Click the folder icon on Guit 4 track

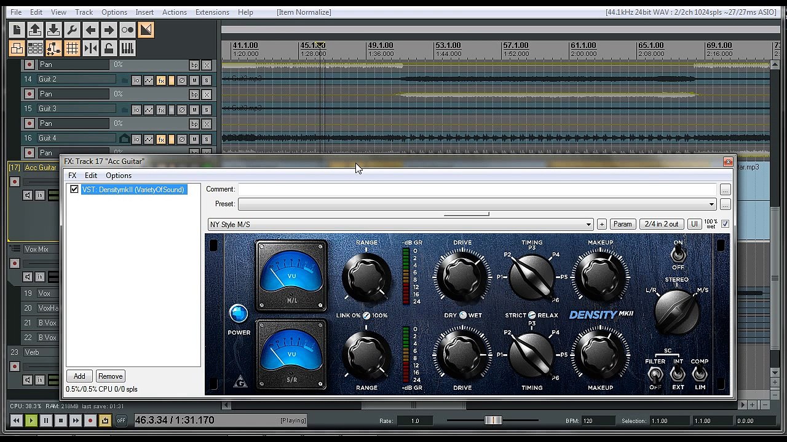124,139
